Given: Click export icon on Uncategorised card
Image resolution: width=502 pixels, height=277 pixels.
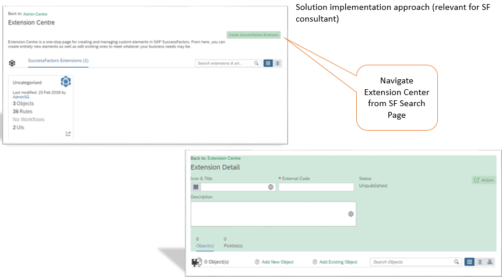Looking at the screenshot, I should click(68, 134).
